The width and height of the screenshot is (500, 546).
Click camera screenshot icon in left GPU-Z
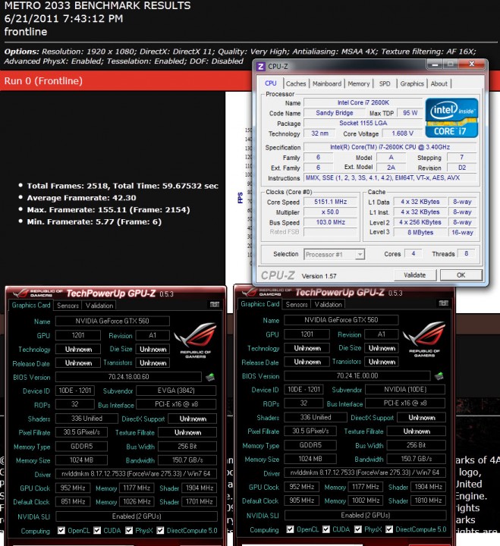point(215,305)
